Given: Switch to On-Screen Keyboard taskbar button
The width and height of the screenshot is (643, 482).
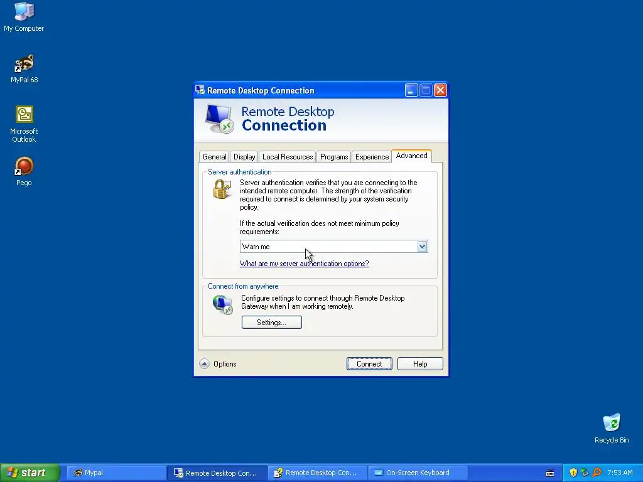Looking at the screenshot, I should [x=418, y=473].
